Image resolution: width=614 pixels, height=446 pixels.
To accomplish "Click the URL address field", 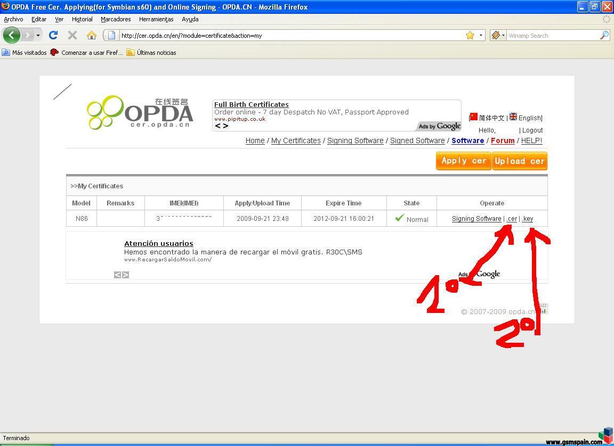I will [x=292, y=36].
